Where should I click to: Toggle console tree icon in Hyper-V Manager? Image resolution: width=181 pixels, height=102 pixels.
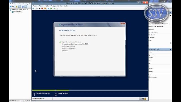point(20,7)
